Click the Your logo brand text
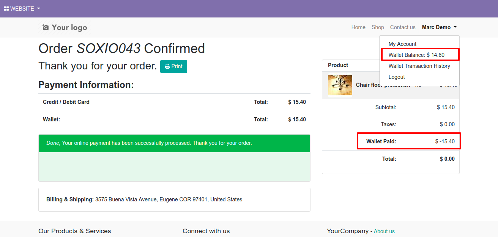The width and height of the screenshot is (498, 237). (69, 27)
